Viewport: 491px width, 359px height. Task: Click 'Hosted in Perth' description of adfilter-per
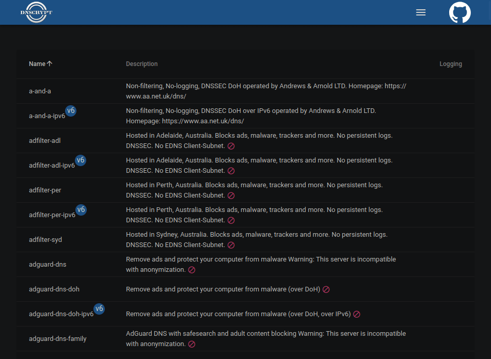[x=254, y=190]
